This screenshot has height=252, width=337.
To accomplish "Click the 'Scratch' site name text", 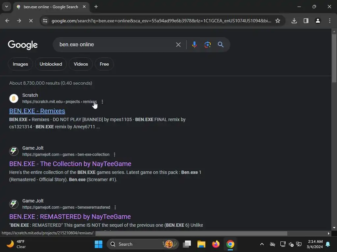I will tap(30, 95).
